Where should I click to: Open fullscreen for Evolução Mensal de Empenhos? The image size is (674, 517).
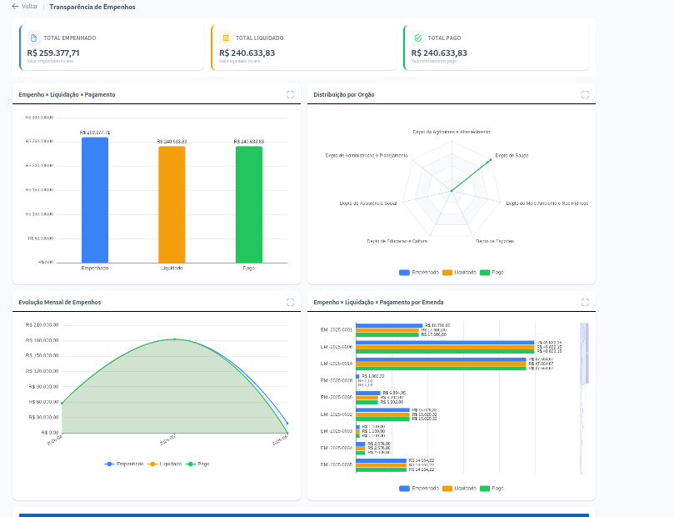(x=290, y=303)
